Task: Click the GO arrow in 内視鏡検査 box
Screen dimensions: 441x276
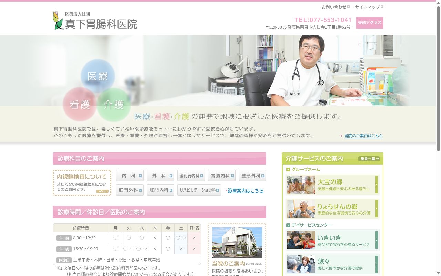Action: click(102, 191)
